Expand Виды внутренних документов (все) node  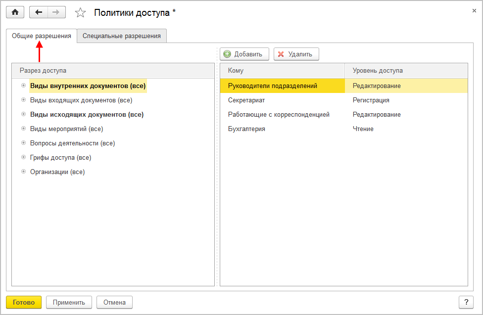point(23,86)
